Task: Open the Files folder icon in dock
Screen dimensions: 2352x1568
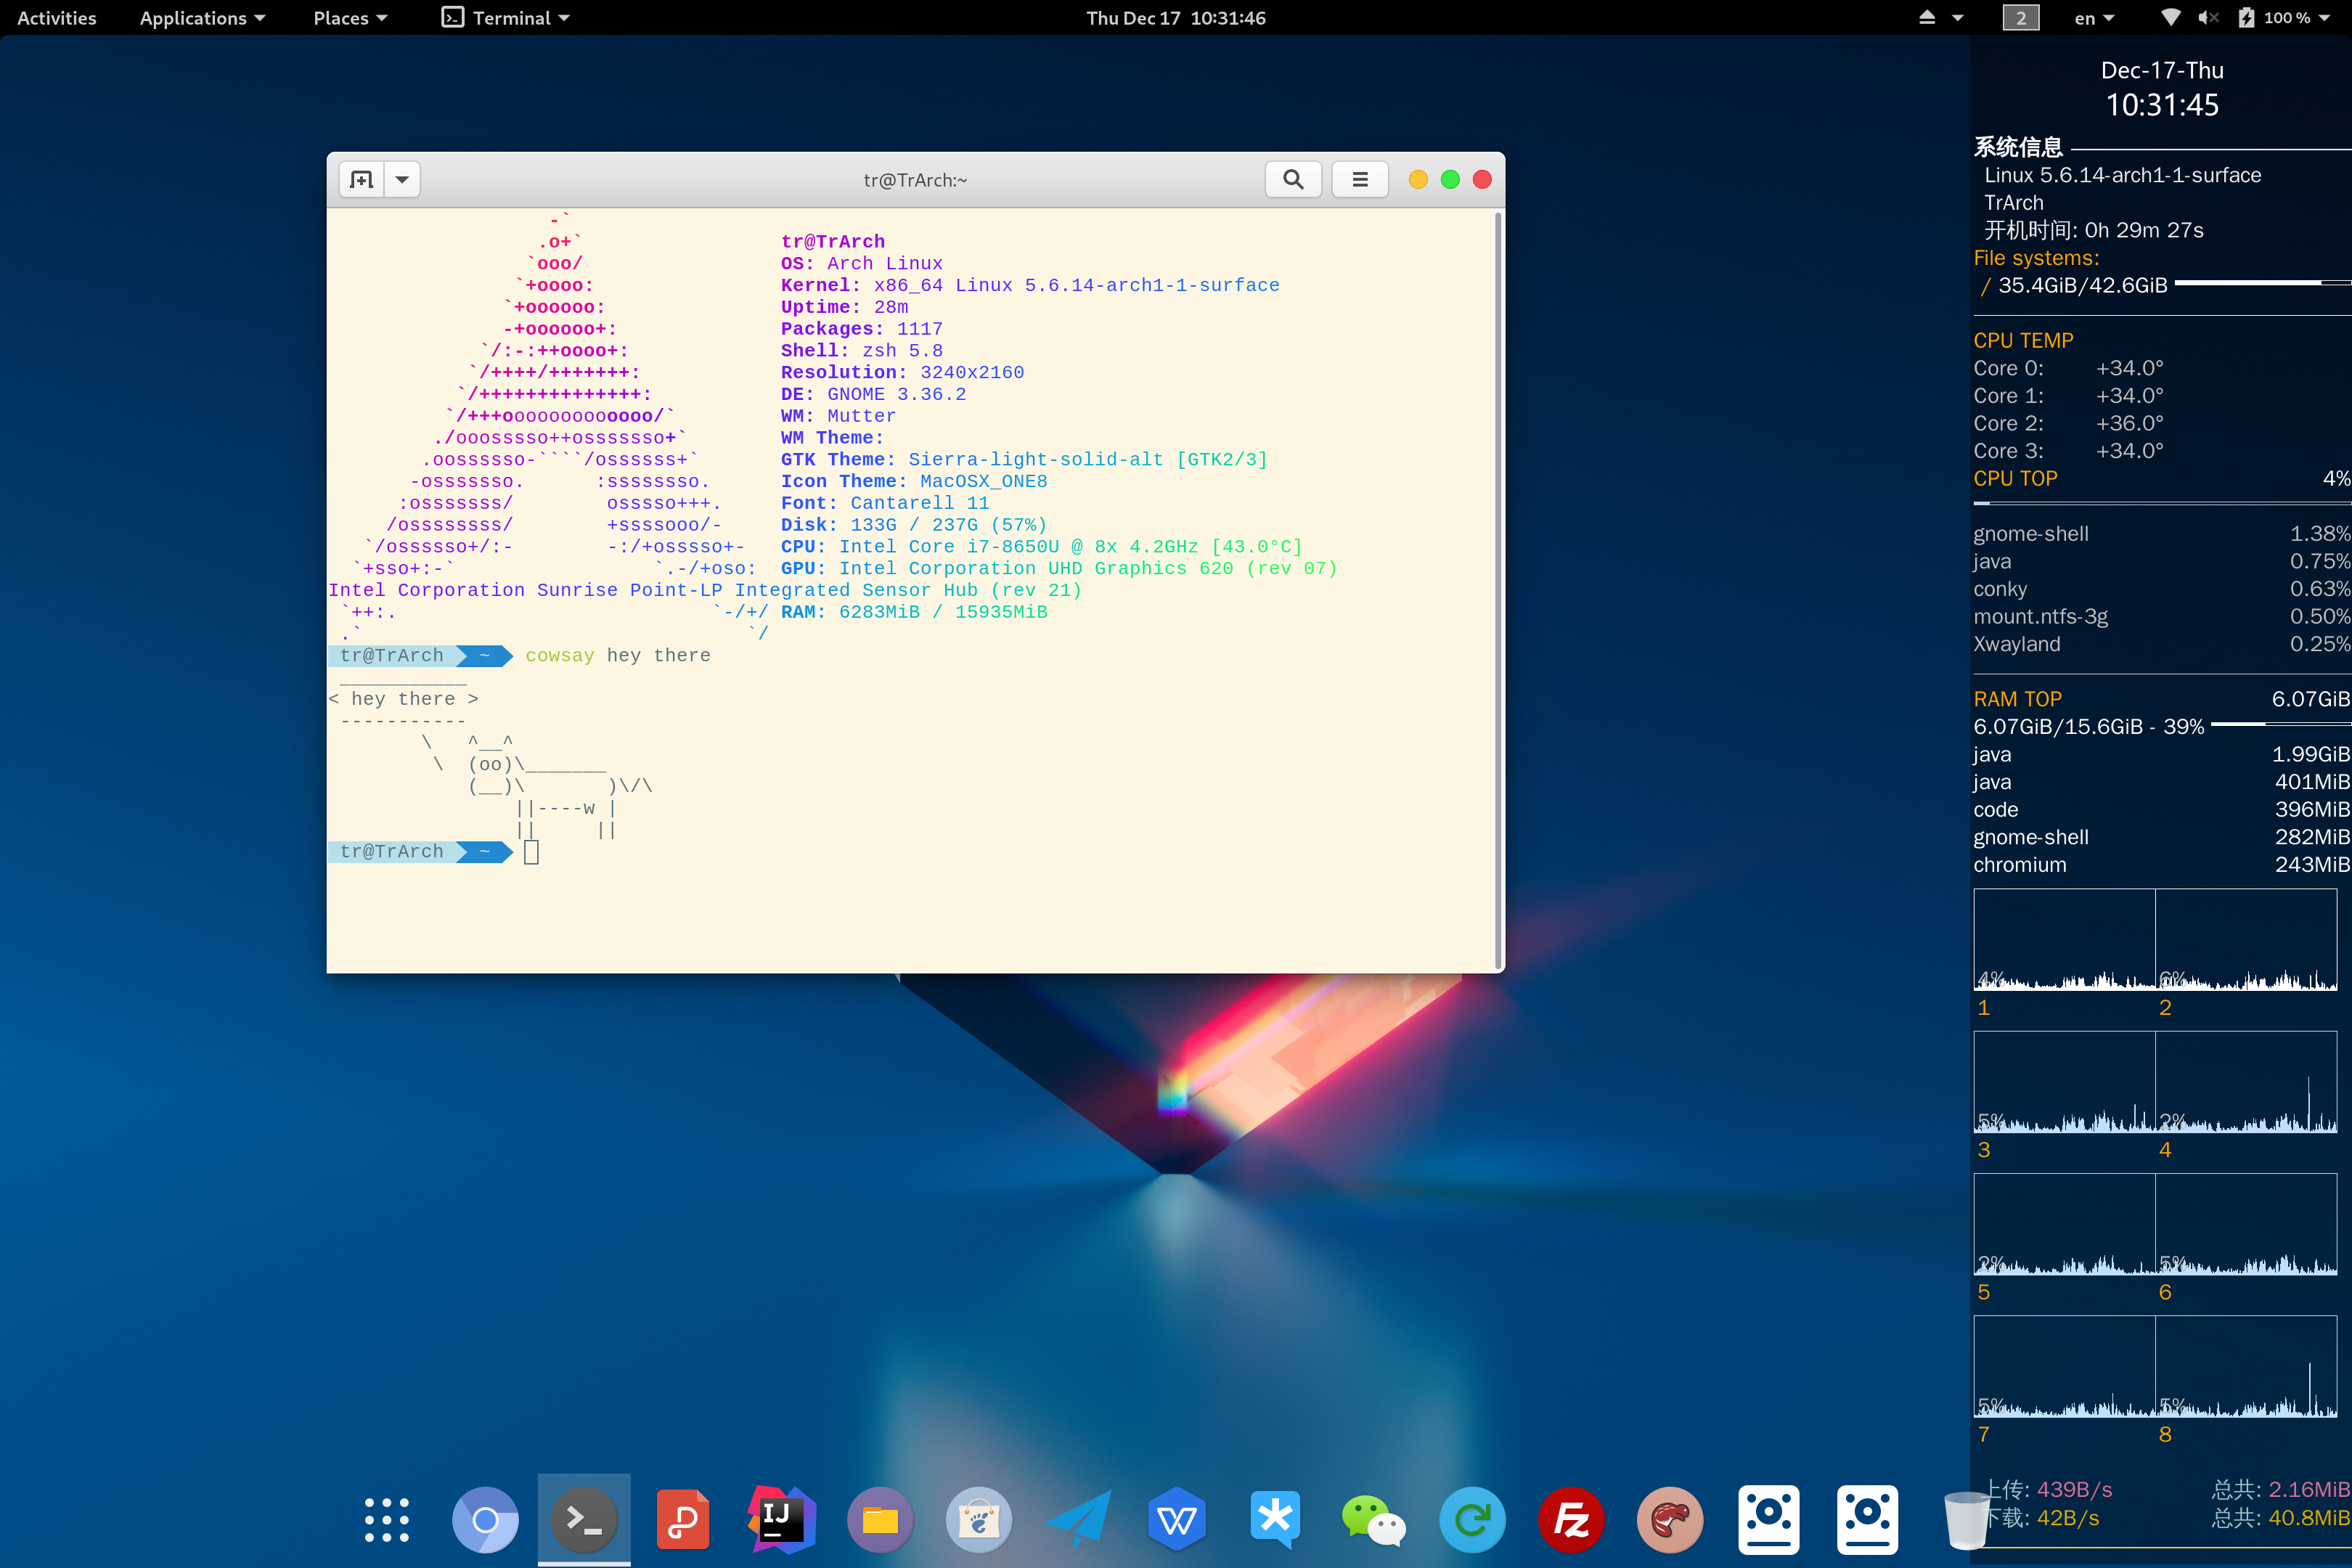Action: click(x=880, y=1520)
